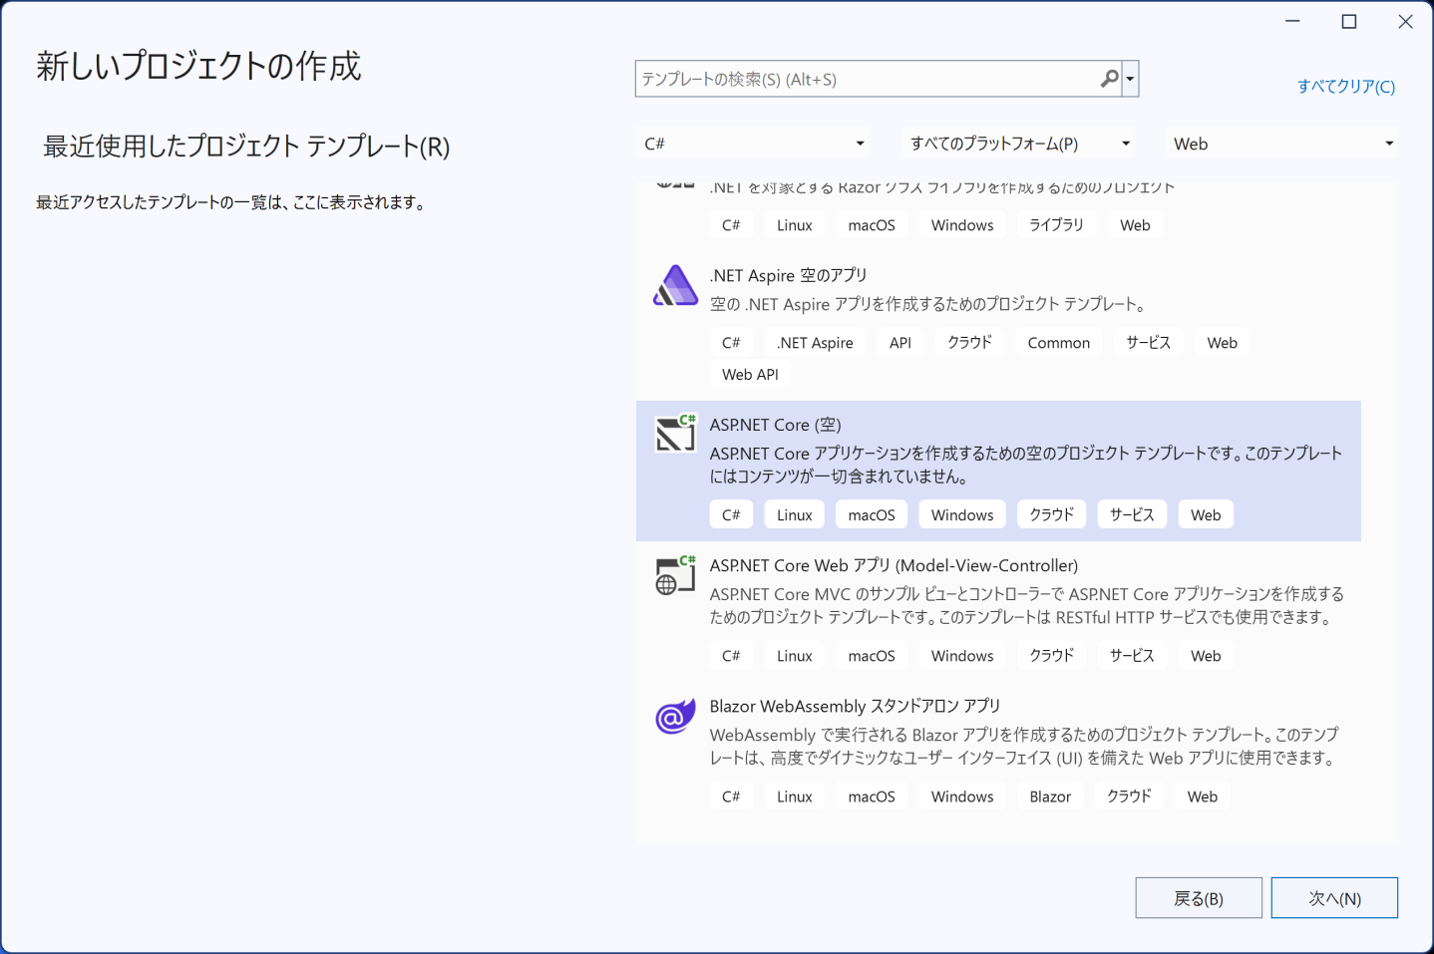Select the .NET Aspire template icon
1434x954 pixels.
click(675, 286)
